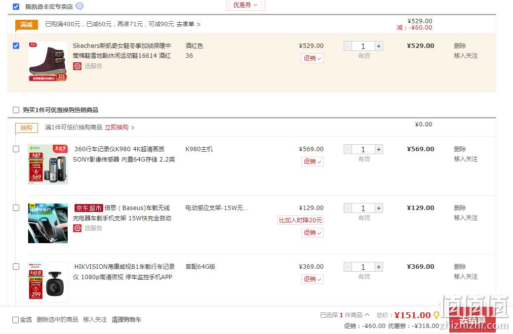Click the 总价 ¥151.00 total amount
The width and height of the screenshot is (513, 334).
coord(413,315)
